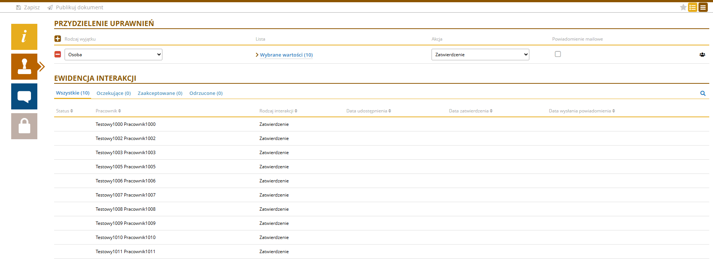The height and width of the screenshot is (271, 713).
Task: Sort by Data wysłania powiadomienia column
Action: coord(582,111)
